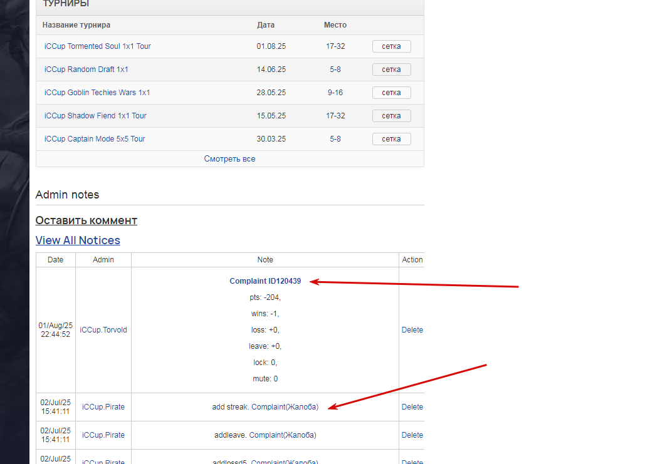Click Смотреть все link under tournaments
Screen dimensions: 650x464
(x=229, y=158)
